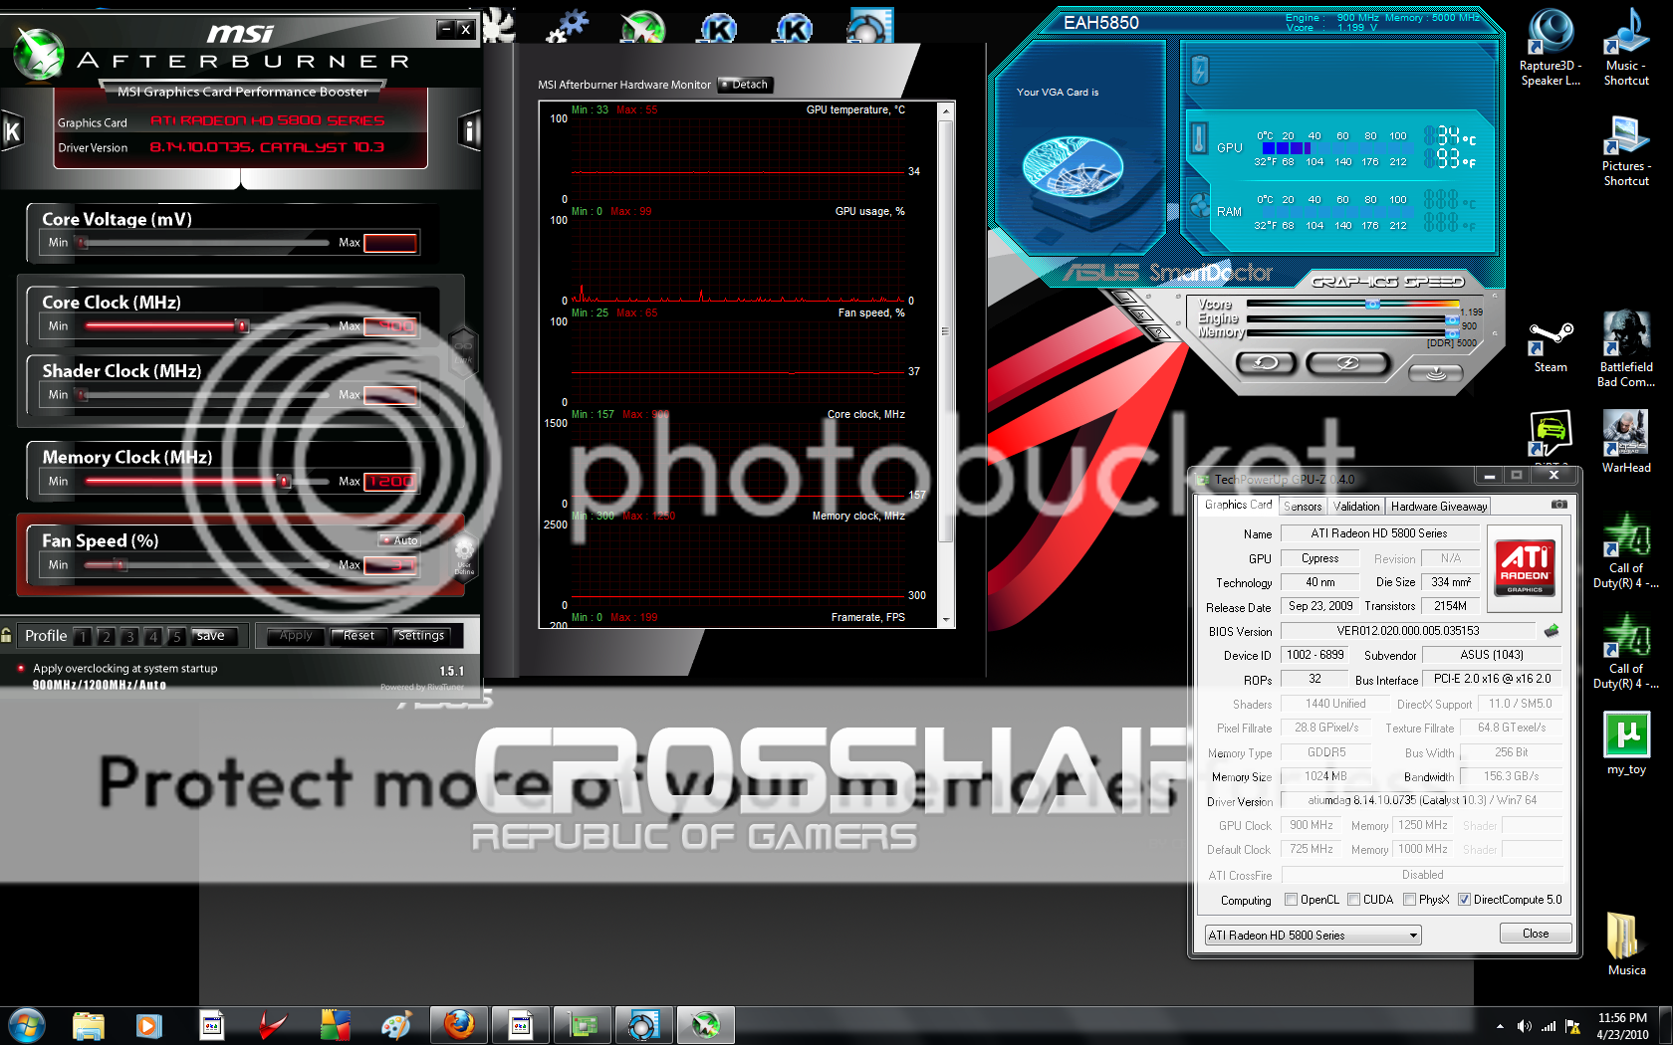
Task: Click the Afterburner Apply button
Action: 296,636
